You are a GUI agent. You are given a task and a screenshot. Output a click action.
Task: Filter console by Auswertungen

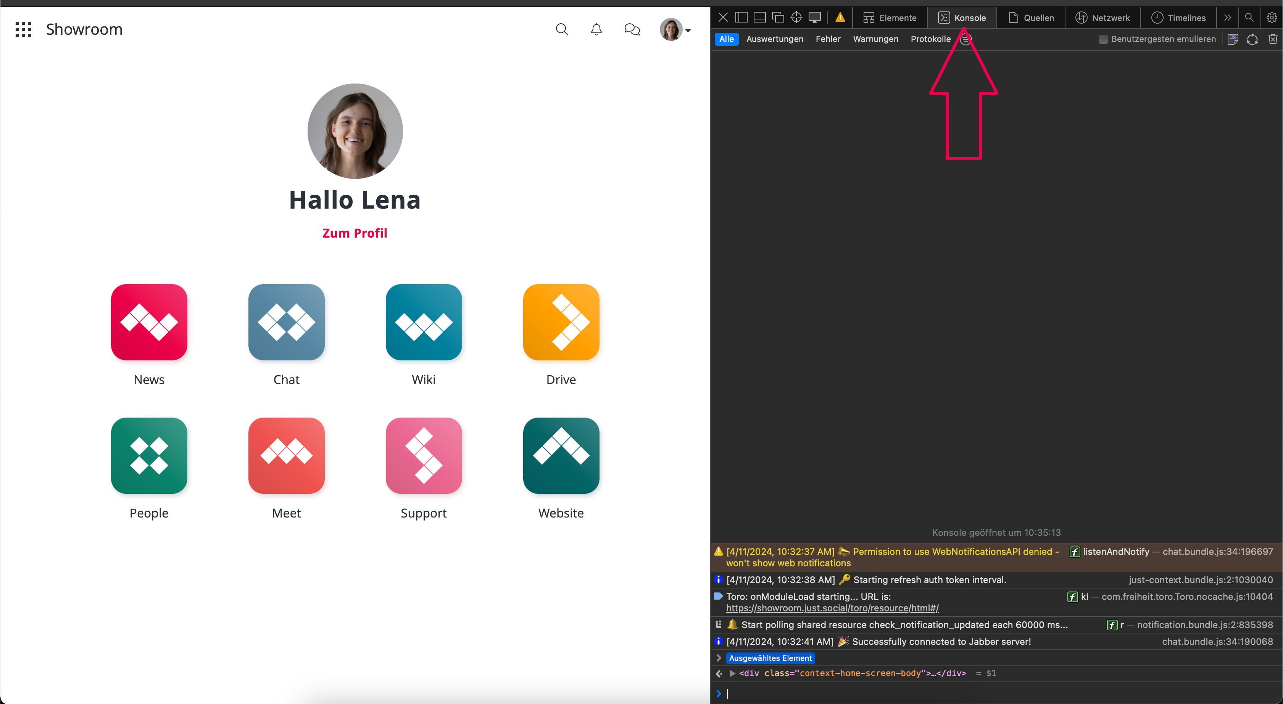point(774,39)
